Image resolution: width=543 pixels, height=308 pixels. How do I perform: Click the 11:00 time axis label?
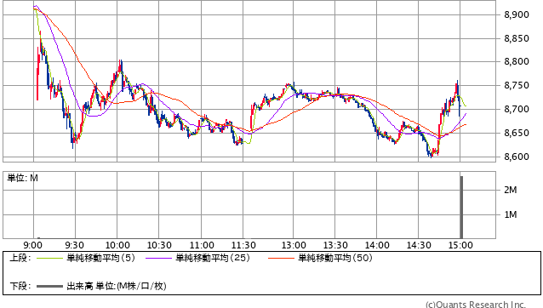click(x=202, y=245)
